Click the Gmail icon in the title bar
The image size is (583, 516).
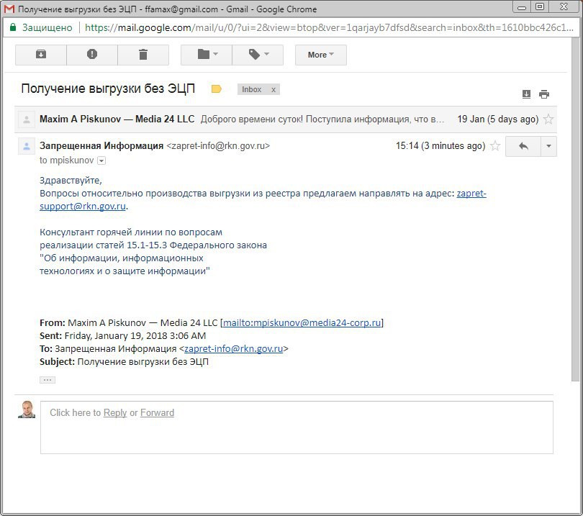(9, 9)
